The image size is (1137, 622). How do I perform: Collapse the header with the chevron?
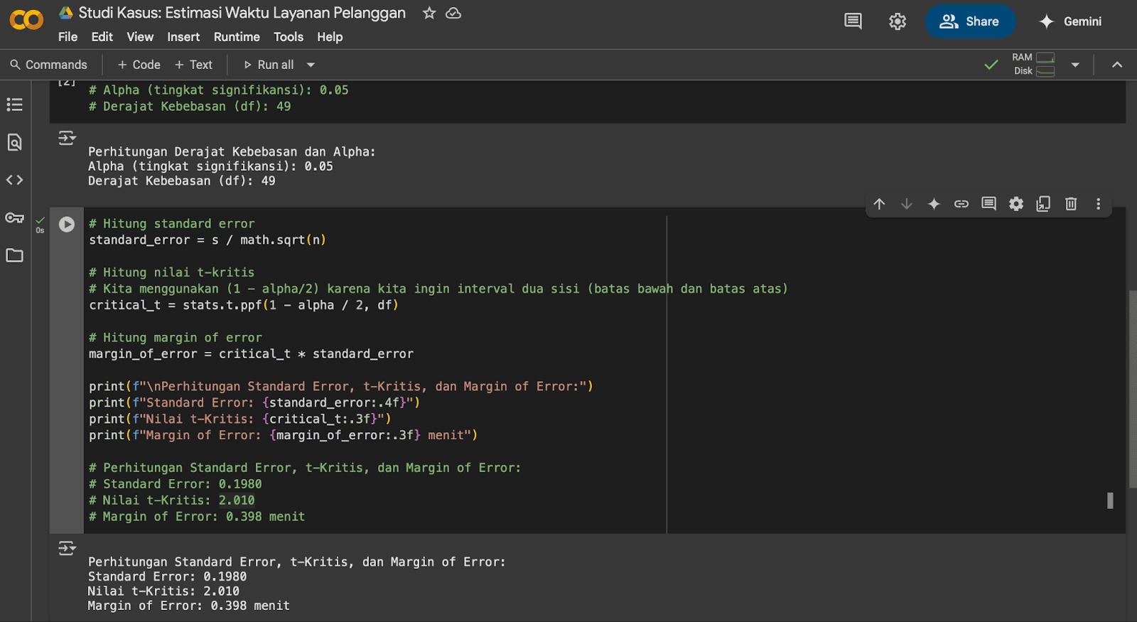click(1117, 65)
